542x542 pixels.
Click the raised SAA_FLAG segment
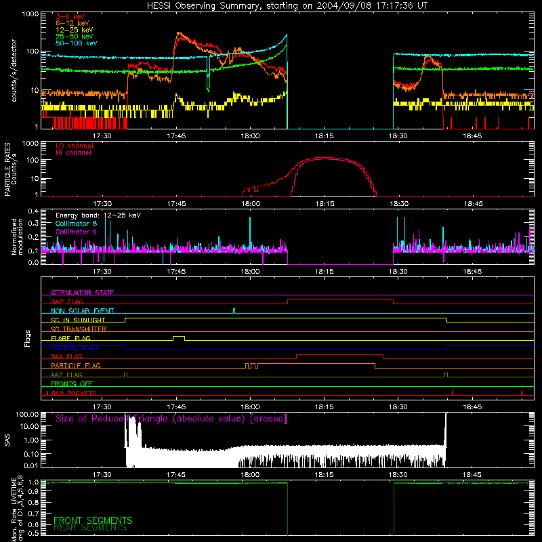(x=340, y=355)
